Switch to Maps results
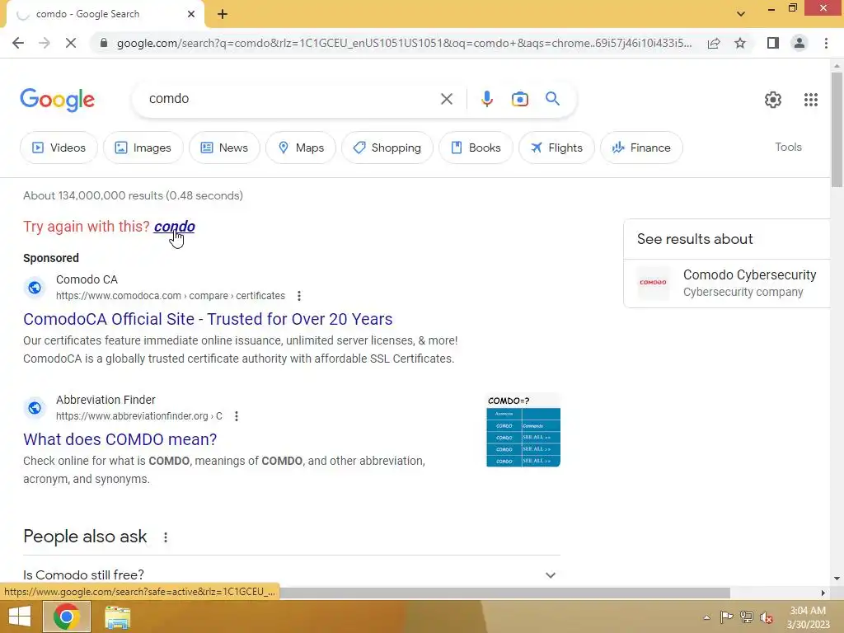 (301, 148)
